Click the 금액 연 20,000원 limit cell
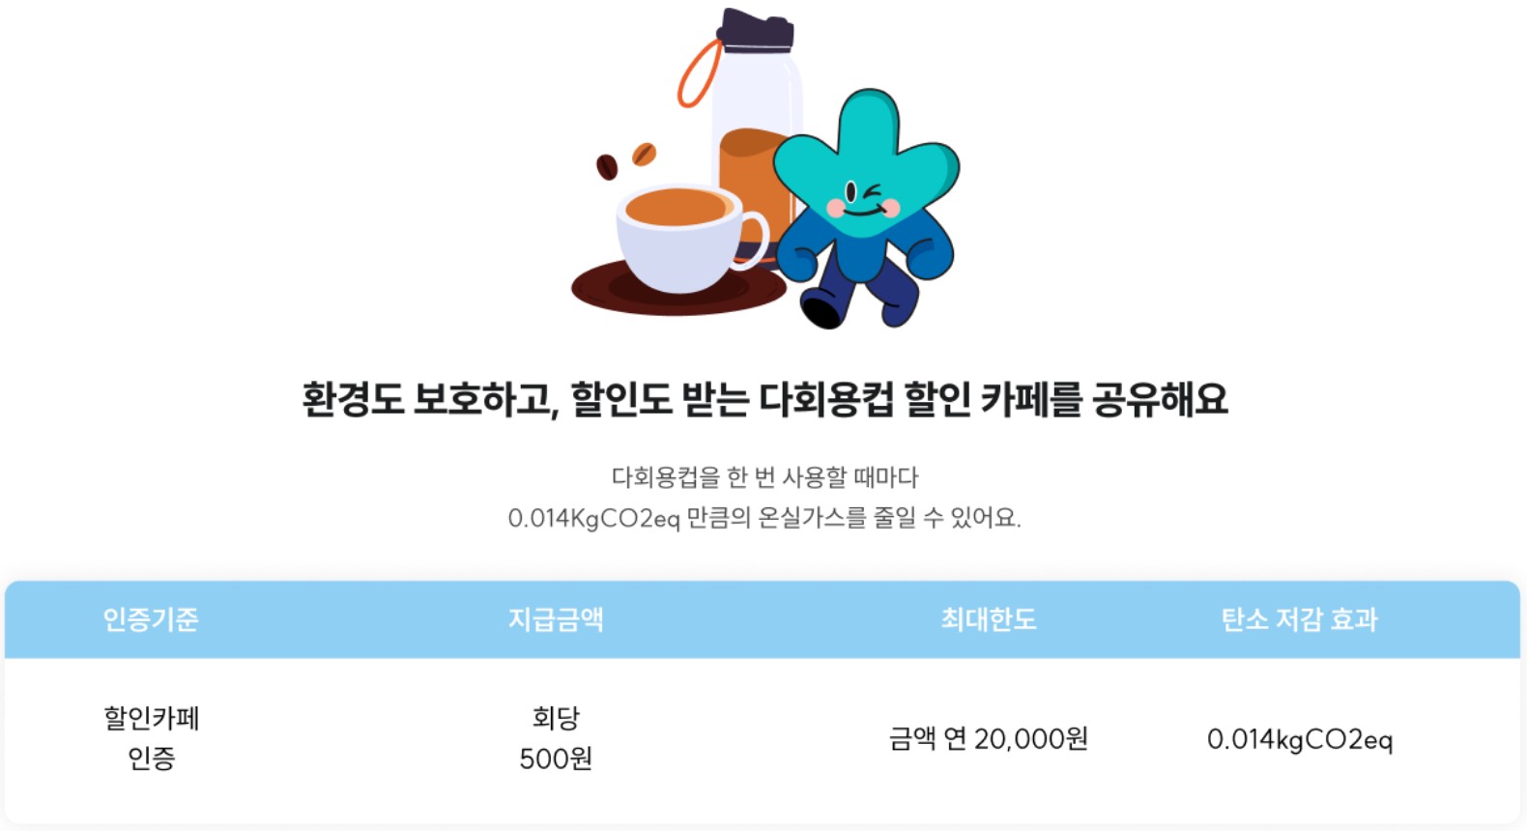Image resolution: width=1527 pixels, height=831 pixels. pos(989,739)
